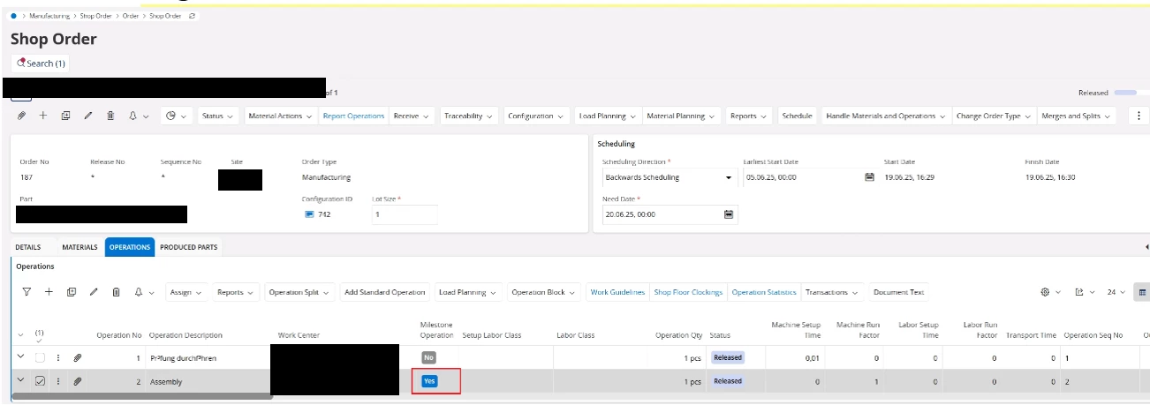The height and width of the screenshot is (405, 1150).
Task: Click into the Lot Size input field
Action: (x=404, y=214)
